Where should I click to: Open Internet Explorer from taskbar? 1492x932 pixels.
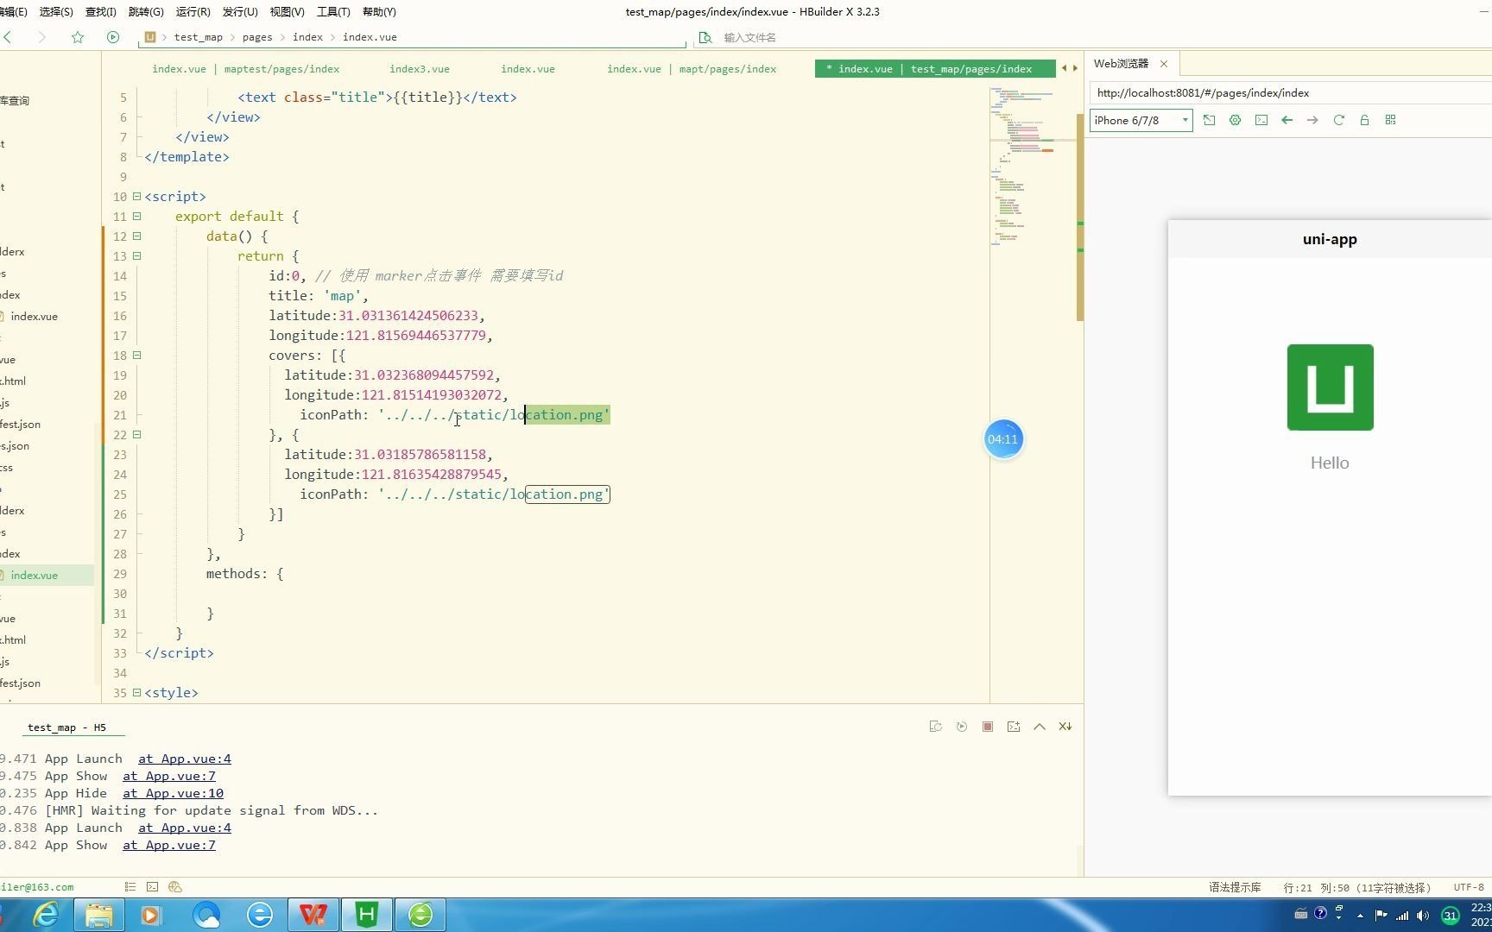click(x=46, y=915)
